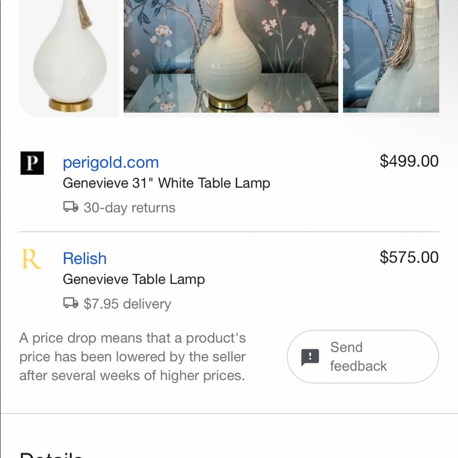Viewport: 458px width, 458px height.
Task: Open the lamp tassel close-up thumbnail
Action: [x=391, y=56]
